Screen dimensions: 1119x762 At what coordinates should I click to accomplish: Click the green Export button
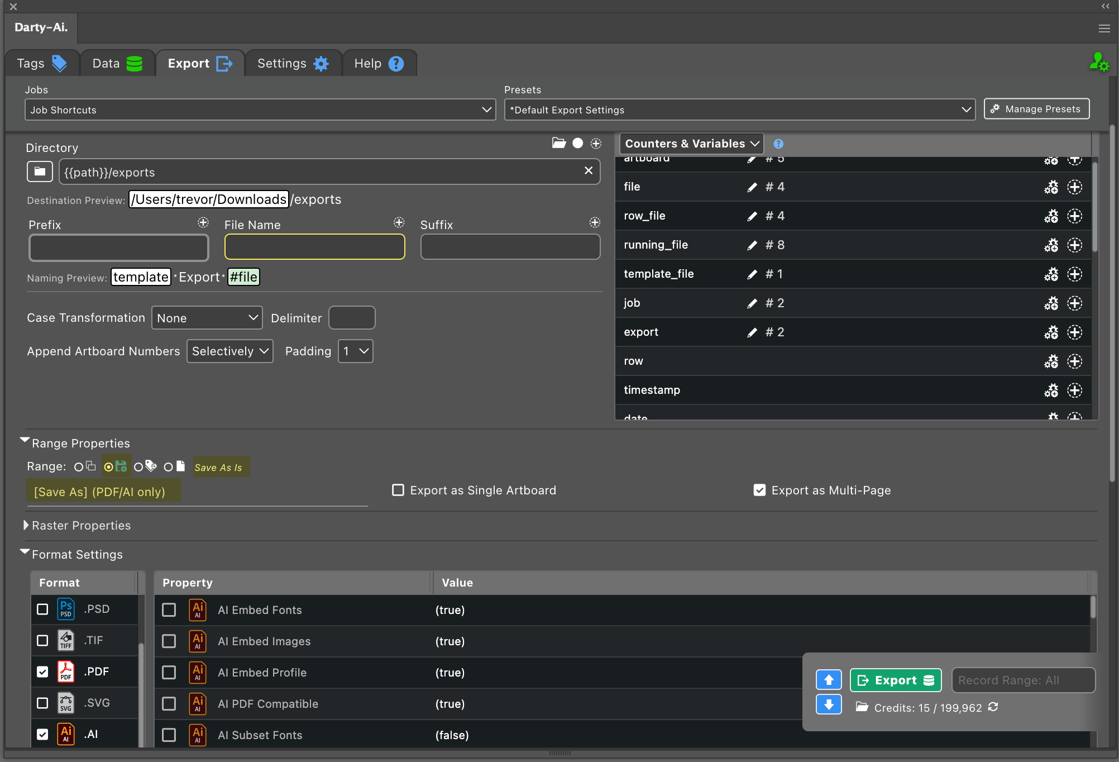(895, 680)
